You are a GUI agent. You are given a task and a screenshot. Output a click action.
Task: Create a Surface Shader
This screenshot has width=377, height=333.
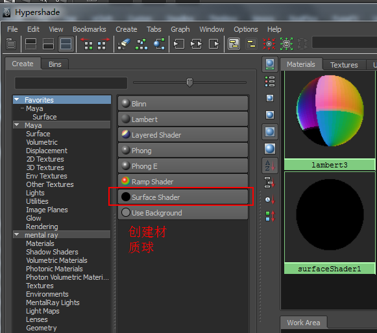point(183,197)
